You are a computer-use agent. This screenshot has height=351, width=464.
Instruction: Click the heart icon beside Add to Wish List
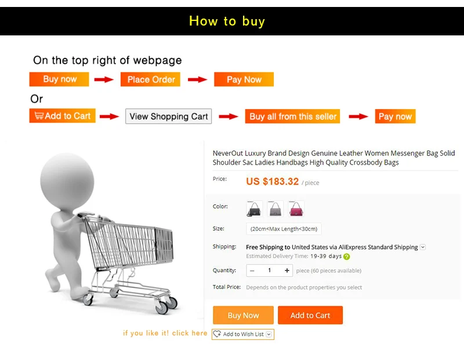pyautogui.click(x=217, y=334)
